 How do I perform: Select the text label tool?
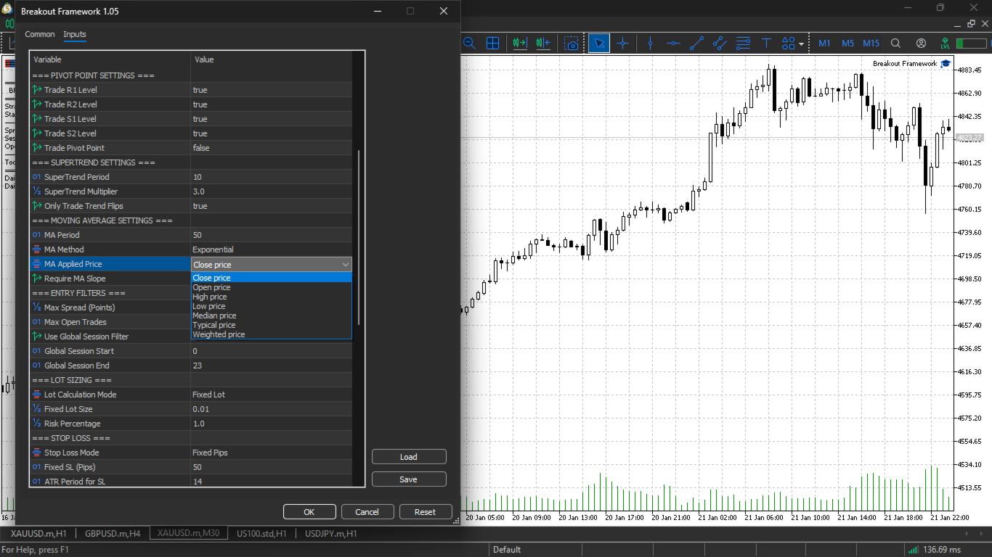pos(766,44)
